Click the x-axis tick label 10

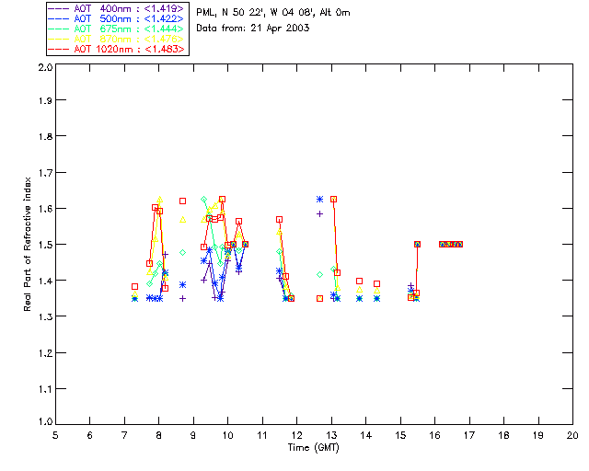(x=227, y=435)
